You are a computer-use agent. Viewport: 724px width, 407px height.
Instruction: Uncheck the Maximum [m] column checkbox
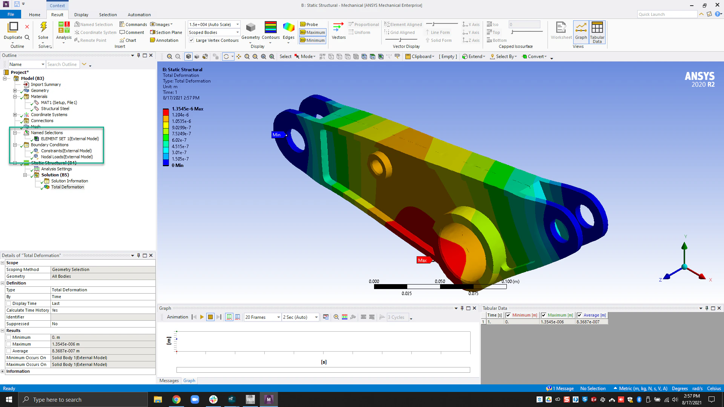[543, 315]
